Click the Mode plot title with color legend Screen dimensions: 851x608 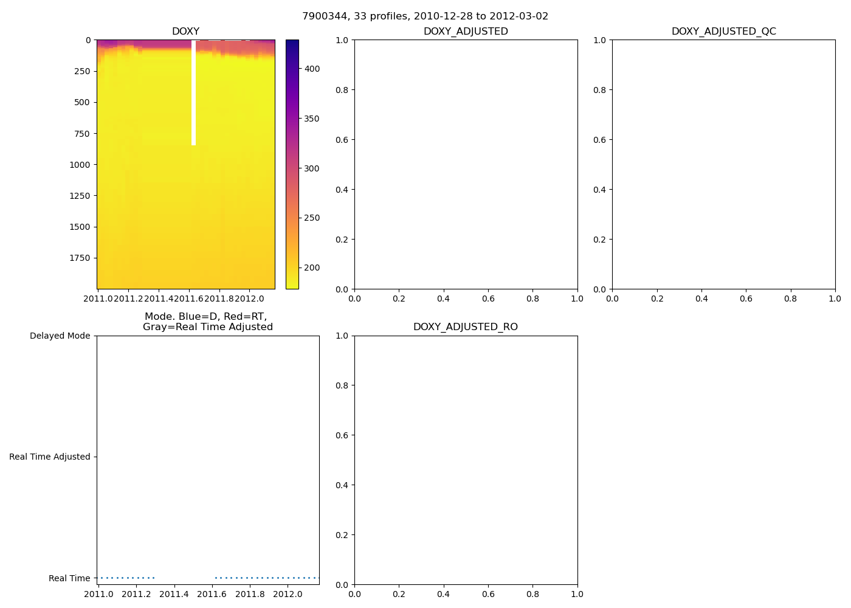[x=207, y=322]
